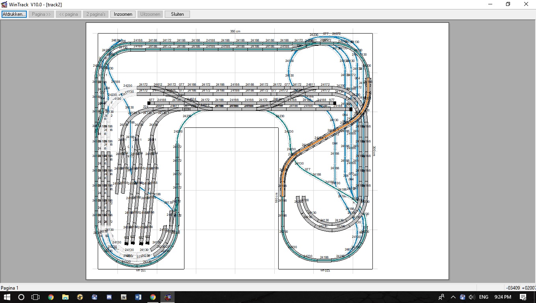536x303 pixels.
Task: Open the volume speaker icon
Action: pos(472,297)
